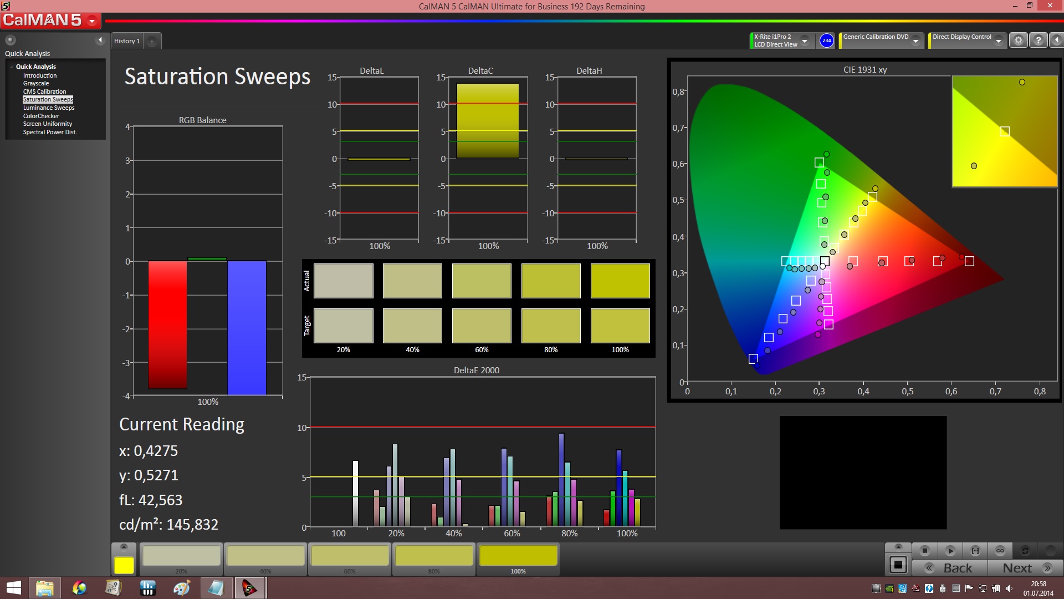Click the stop measurement button
This screenshot has width=1064, height=599.
924,551
